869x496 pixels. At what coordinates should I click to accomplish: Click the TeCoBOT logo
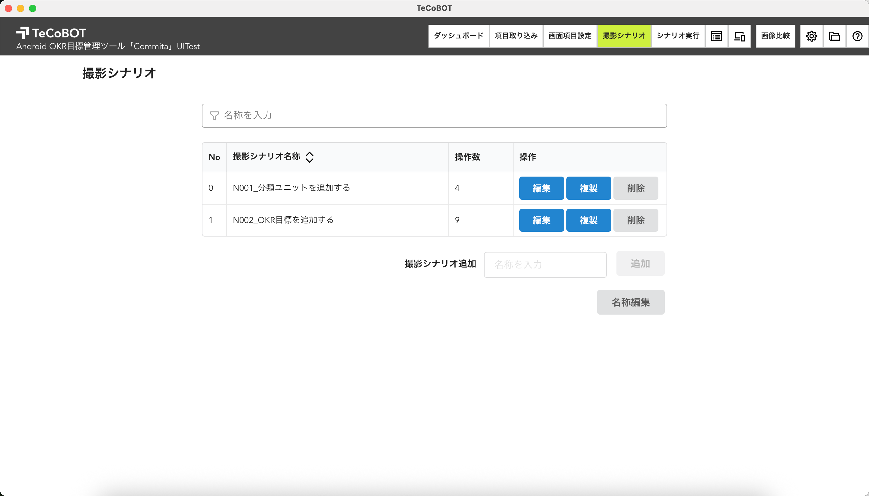coord(51,33)
